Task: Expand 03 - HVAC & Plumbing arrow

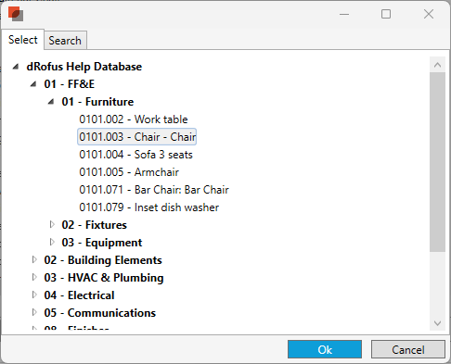Action: [34, 277]
